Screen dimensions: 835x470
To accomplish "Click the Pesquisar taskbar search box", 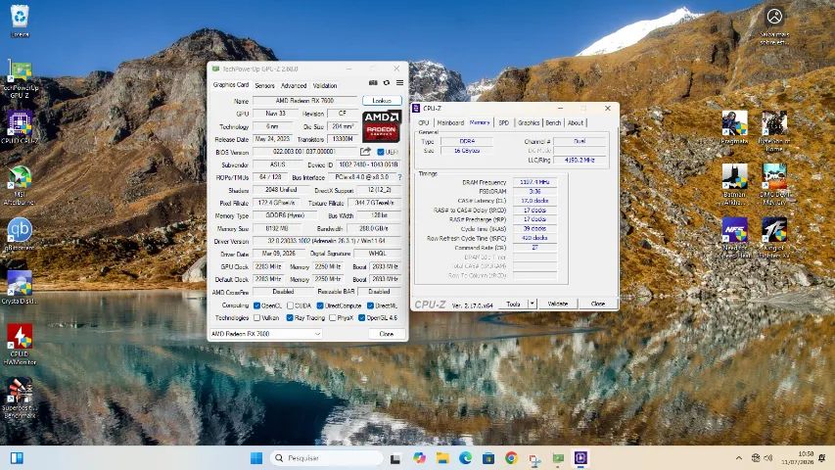I will pyautogui.click(x=327, y=457).
